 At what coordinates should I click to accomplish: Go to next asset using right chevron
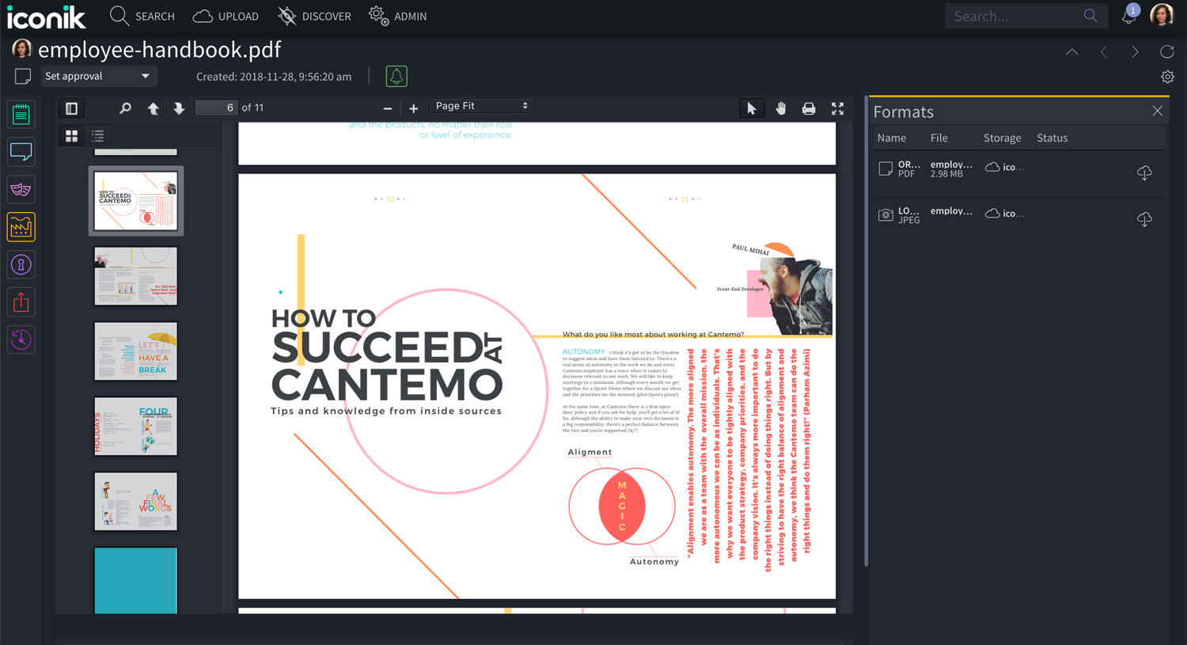point(1136,51)
